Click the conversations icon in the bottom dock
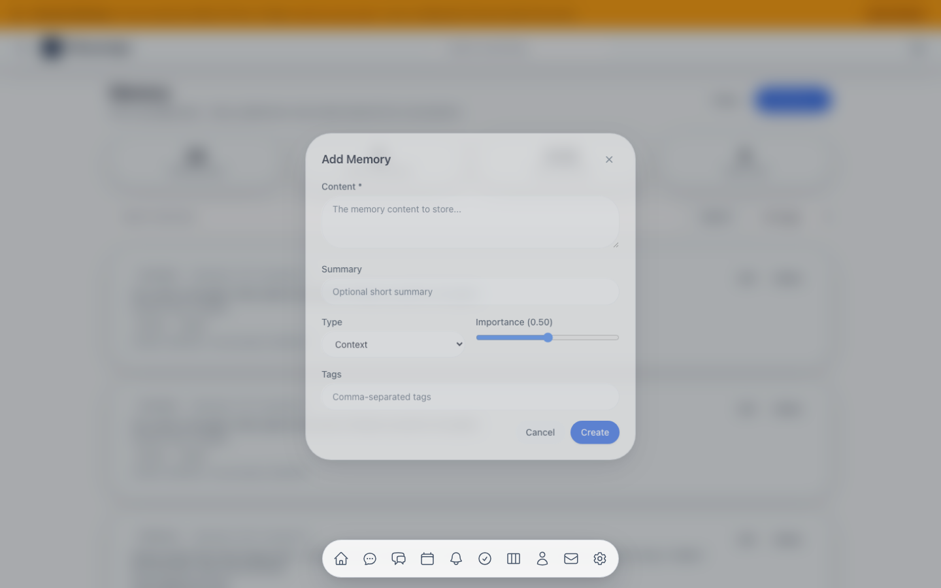Screen dimensions: 941x588 tap(399, 559)
